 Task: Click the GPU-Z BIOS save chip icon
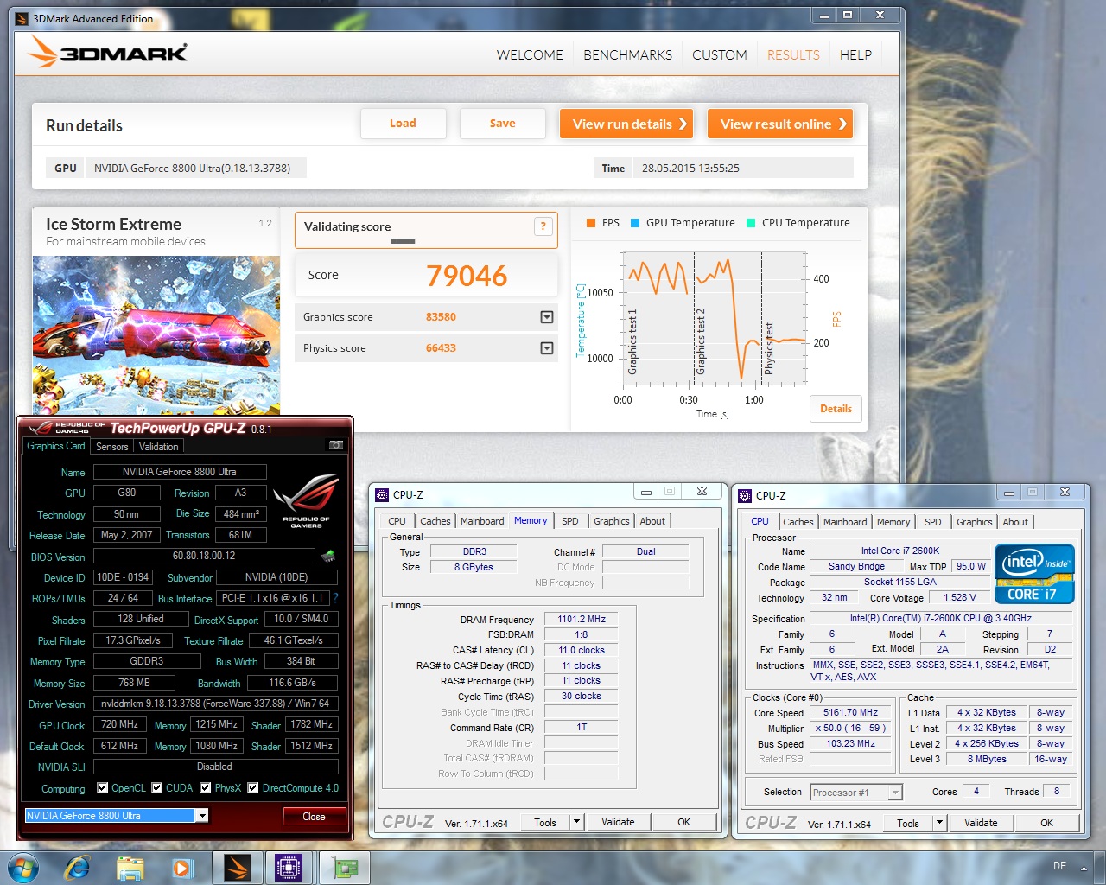[328, 556]
